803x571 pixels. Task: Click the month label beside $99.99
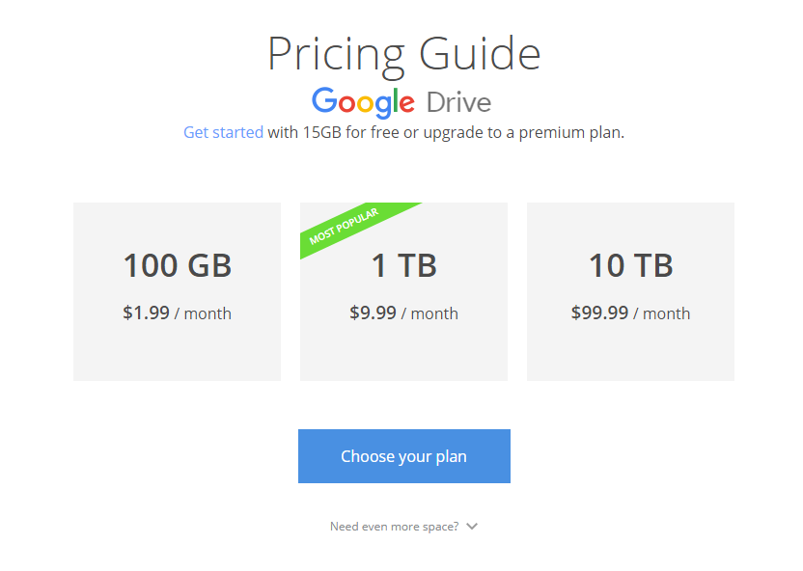point(666,313)
